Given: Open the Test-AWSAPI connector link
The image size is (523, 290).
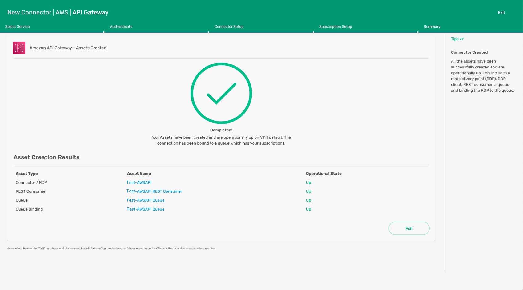Looking at the screenshot, I should (139, 183).
